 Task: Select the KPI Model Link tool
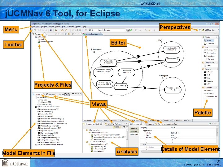click(211, 96)
